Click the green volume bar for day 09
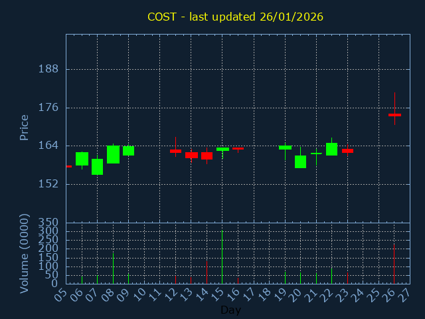Image resolution: width=425 pixels, height=319 pixels. point(128,278)
